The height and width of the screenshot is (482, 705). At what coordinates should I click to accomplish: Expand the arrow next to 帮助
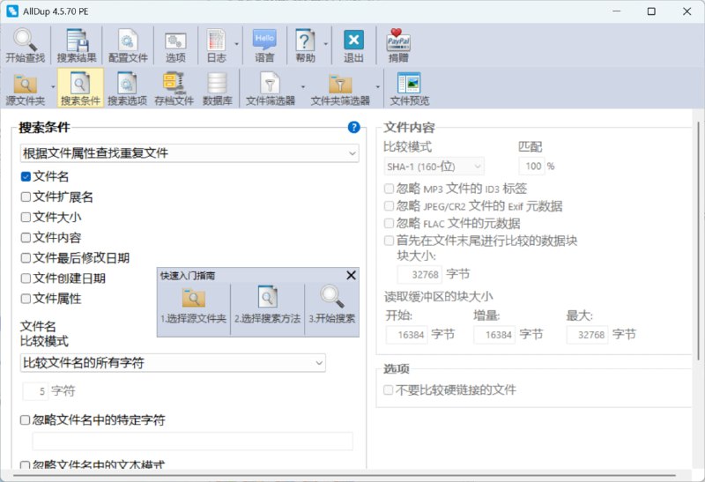(x=325, y=43)
